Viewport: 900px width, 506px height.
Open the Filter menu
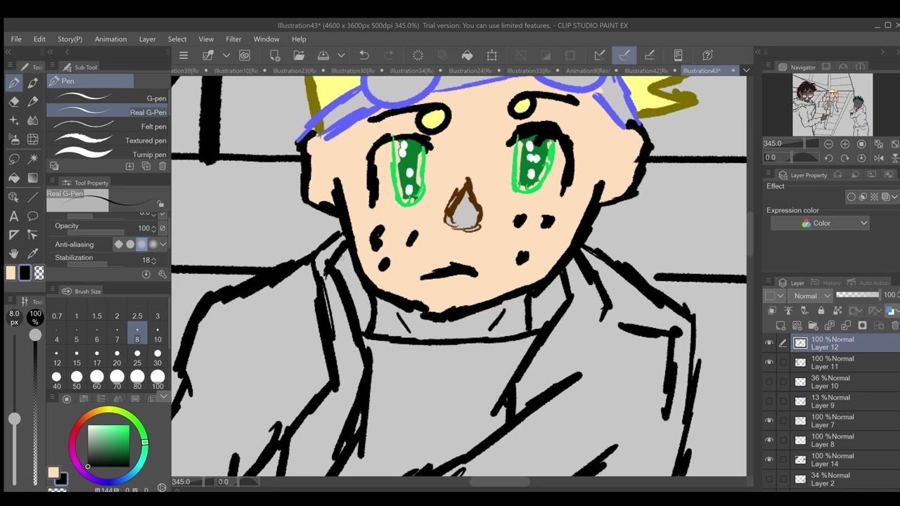pyautogui.click(x=233, y=39)
